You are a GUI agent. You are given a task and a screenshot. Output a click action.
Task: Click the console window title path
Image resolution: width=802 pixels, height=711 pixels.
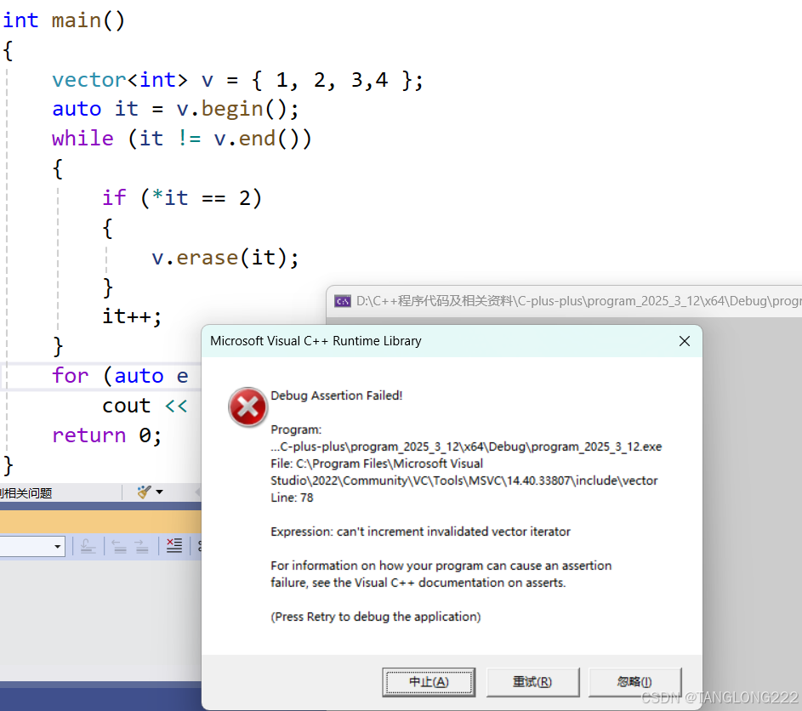tap(579, 301)
